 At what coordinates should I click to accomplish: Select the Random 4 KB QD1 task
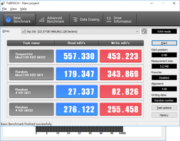[x=31, y=91]
